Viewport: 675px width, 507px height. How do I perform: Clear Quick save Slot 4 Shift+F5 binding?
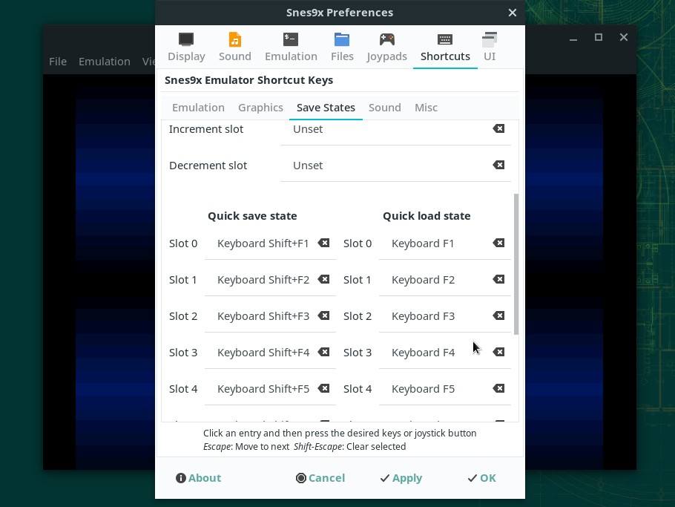[x=323, y=388]
